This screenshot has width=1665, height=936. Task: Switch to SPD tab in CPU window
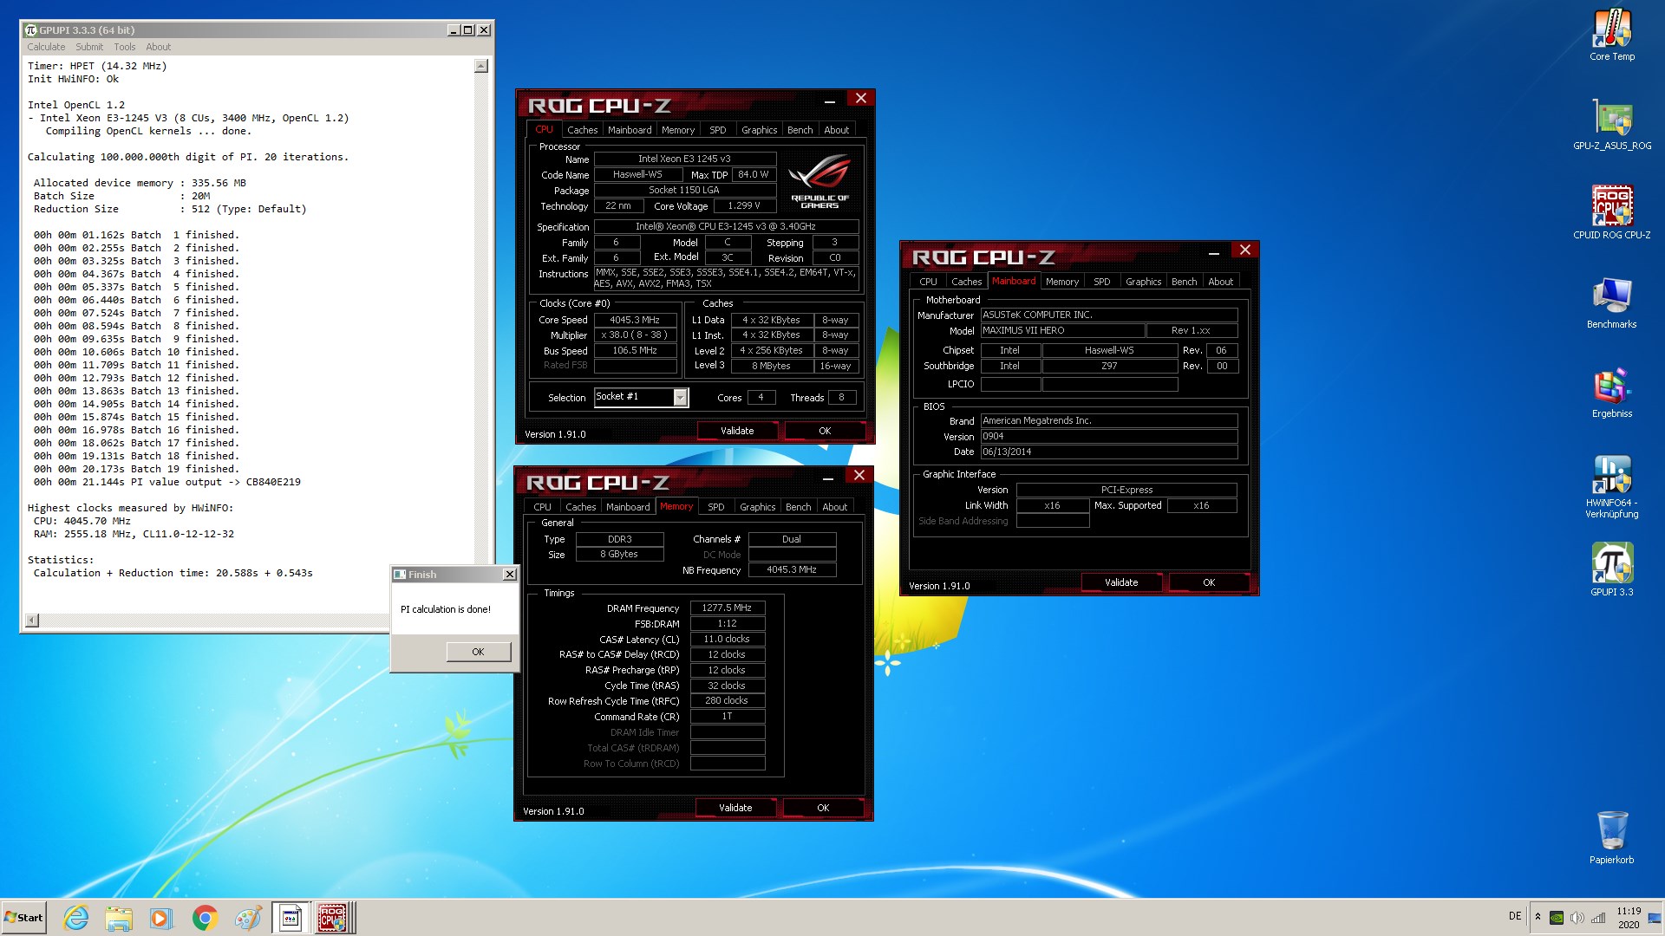pos(717,130)
